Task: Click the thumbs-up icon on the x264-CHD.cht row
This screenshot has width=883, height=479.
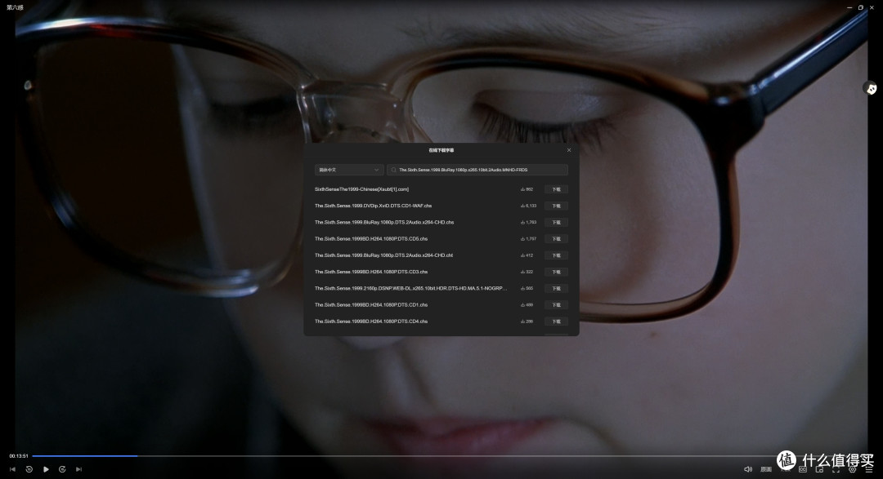Action: tap(522, 255)
